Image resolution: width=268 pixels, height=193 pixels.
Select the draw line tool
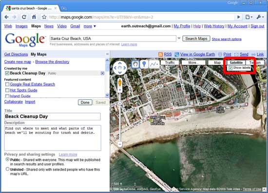pos(153,64)
